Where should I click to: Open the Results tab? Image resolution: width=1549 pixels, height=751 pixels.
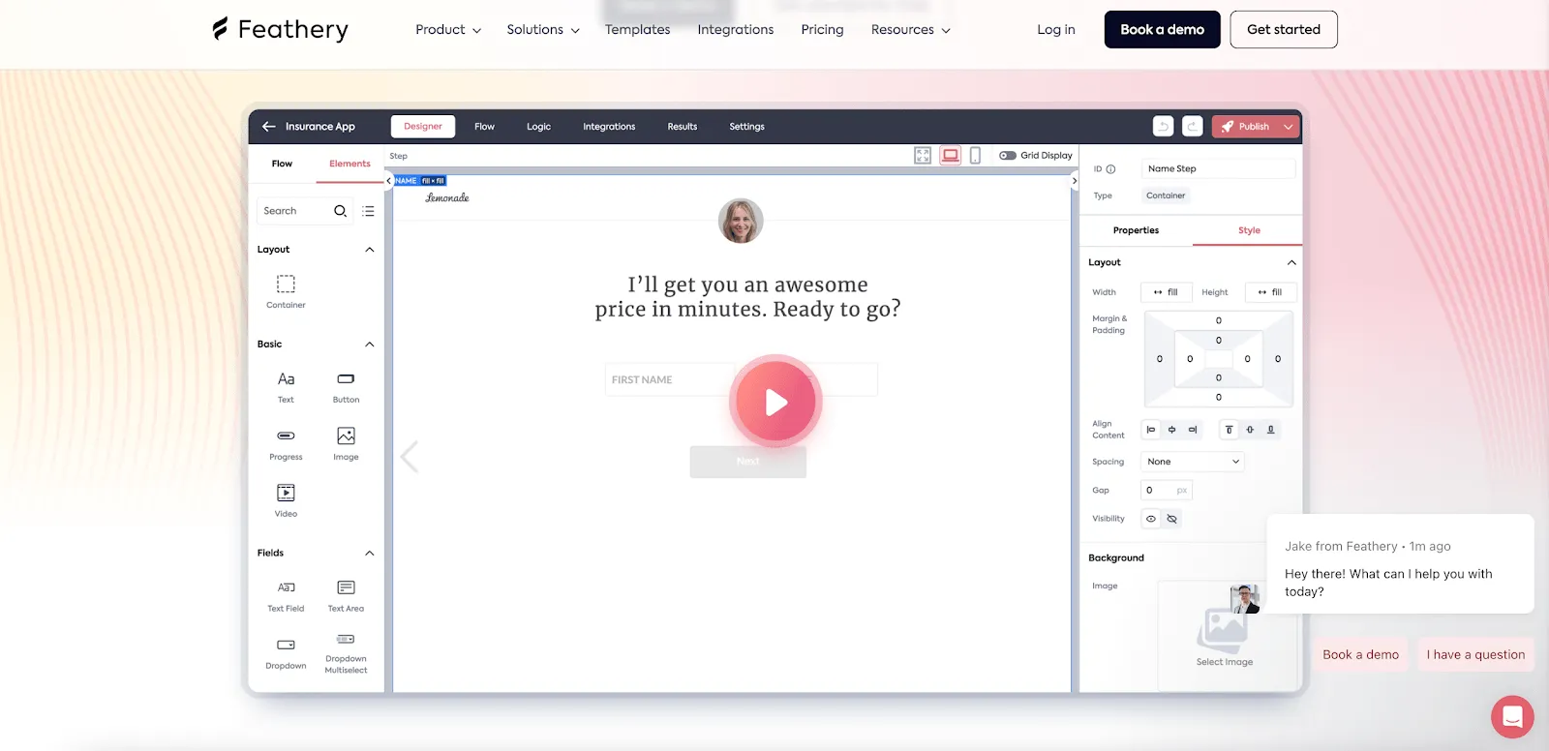click(683, 127)
